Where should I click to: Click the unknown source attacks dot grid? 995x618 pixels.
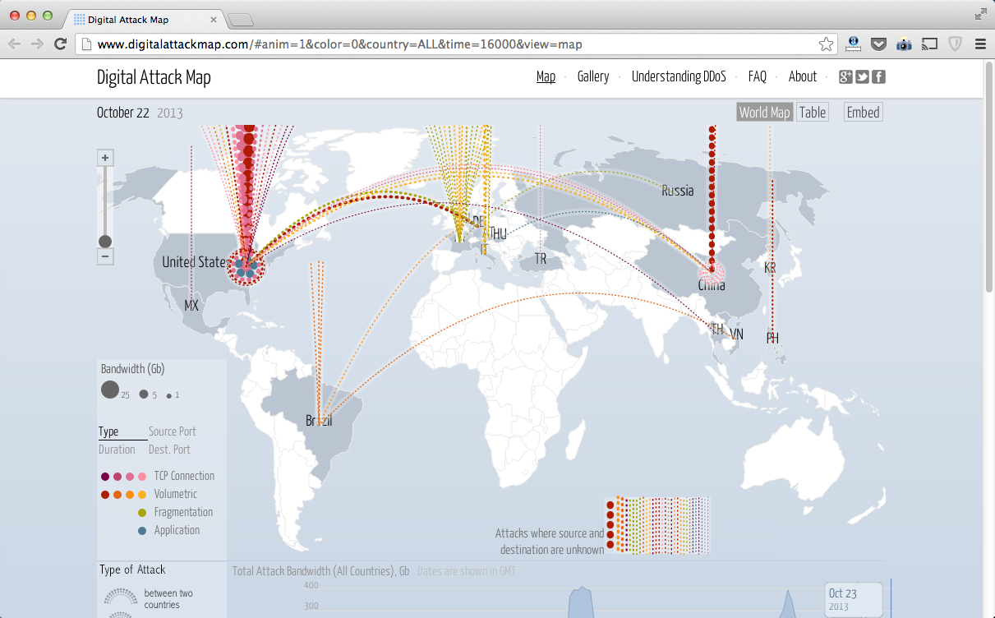[657, 524]
